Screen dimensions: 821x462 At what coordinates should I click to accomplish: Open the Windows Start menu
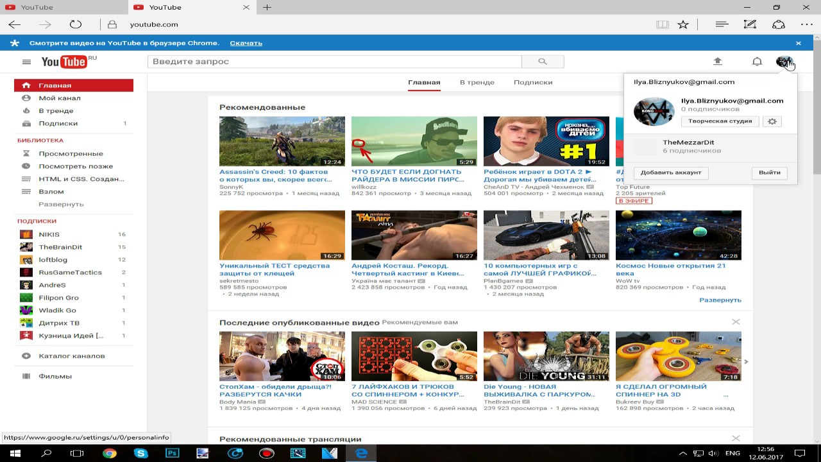click(15, 453)
